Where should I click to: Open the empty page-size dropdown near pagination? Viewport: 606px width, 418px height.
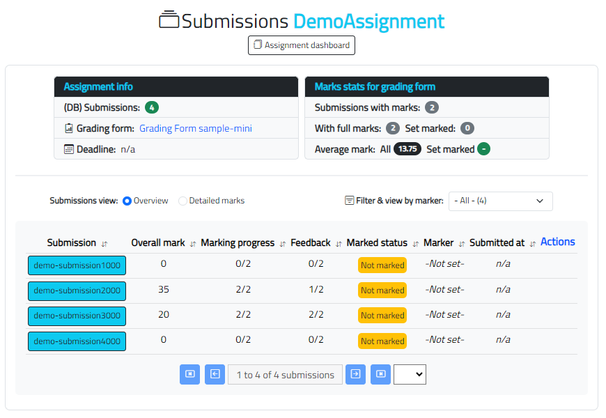(x=410, y=374)
